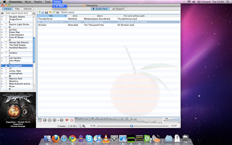The height and width of the screenshot is (145, 232).
Task: Click the redo green arrow icon
Action: click(54, 12)
